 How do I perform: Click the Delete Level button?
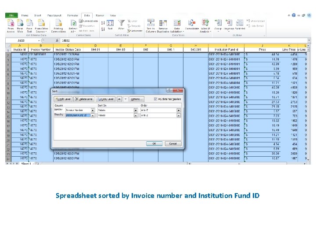click(84, 99)
